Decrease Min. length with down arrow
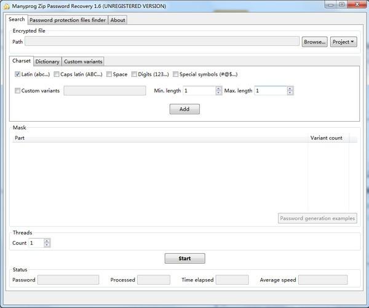The width and height of the screenshot is (369, 308). [x=218, y=93]
